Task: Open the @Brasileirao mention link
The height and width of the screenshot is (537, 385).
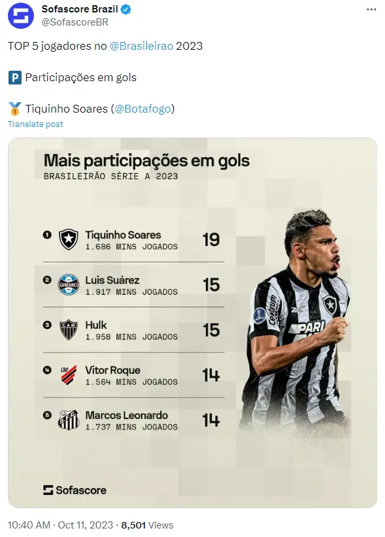Action: [x=141, y=46]
